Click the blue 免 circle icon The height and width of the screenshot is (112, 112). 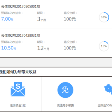65,90
